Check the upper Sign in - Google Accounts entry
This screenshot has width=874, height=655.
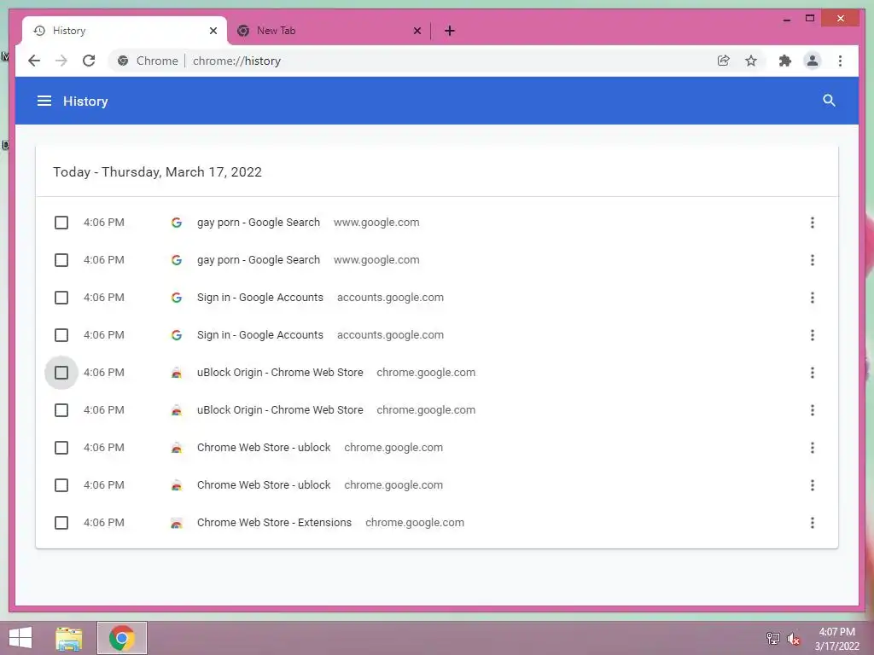pyautogui.click(x=61, y=298)
